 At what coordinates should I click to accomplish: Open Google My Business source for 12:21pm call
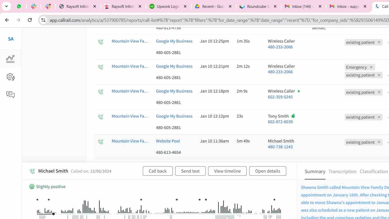[174, 66]
